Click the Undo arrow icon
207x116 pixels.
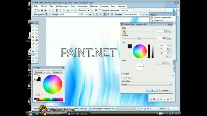(68, 10)
